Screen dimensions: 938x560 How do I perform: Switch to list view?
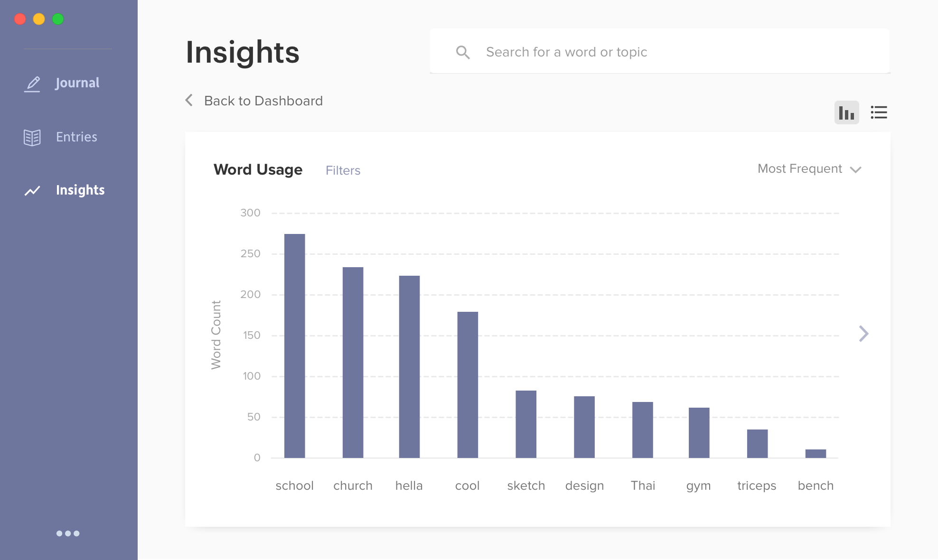[879, 112]
